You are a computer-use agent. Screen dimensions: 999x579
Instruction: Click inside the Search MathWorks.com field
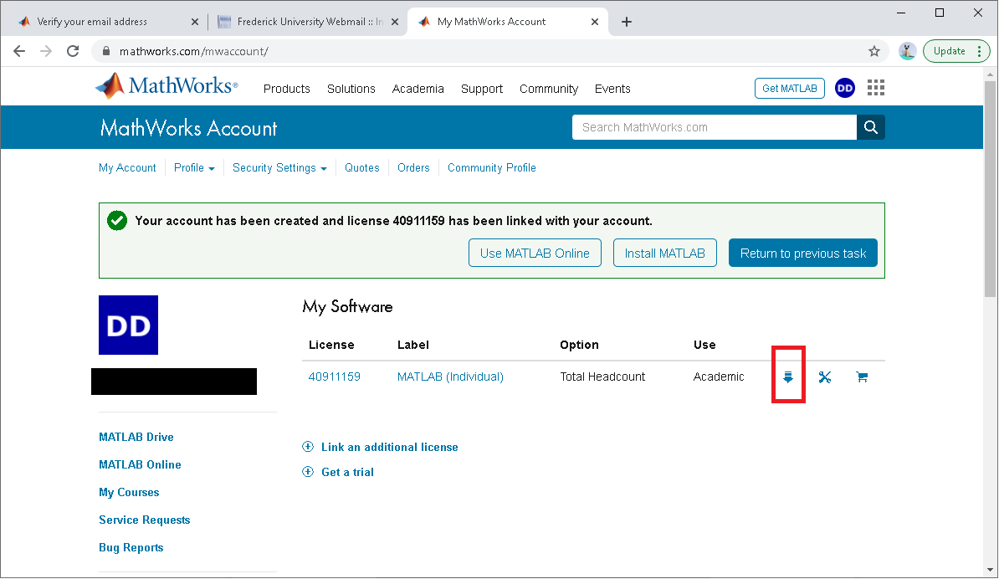[714, 127]
